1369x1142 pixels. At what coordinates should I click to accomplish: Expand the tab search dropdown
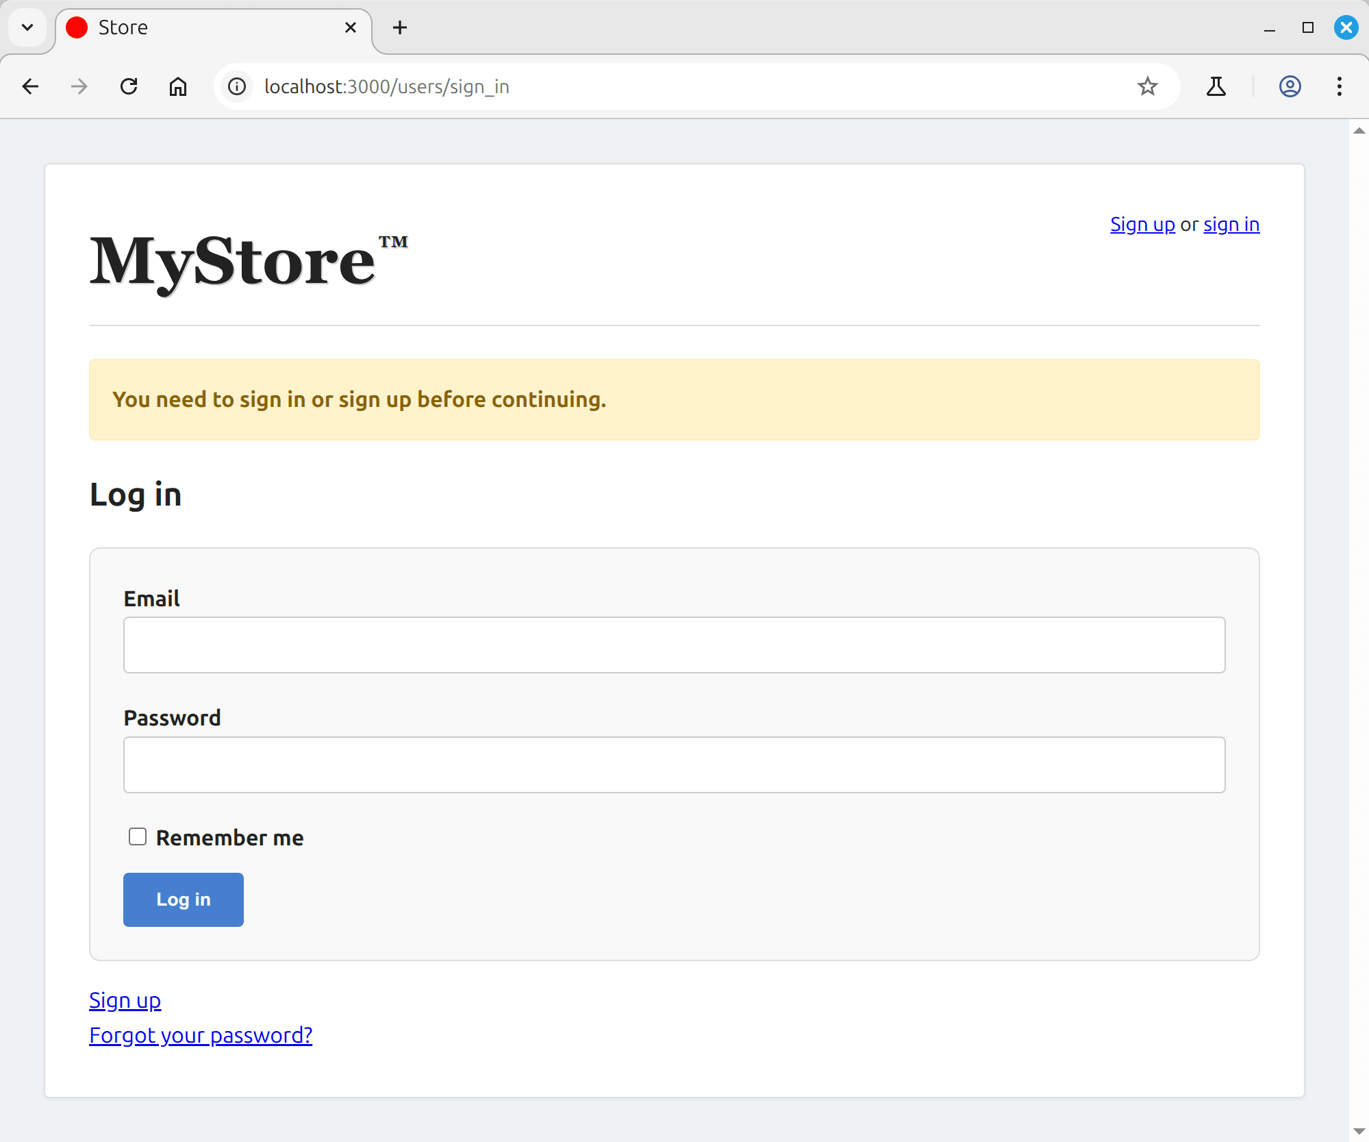click(x=27, y=27)
